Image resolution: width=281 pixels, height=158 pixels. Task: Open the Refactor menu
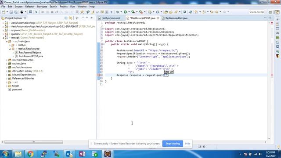[x=30, y=7]
